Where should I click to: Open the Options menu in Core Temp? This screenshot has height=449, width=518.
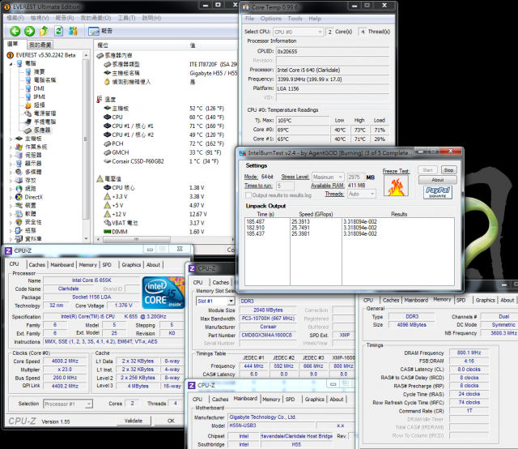tap(270, 19)
